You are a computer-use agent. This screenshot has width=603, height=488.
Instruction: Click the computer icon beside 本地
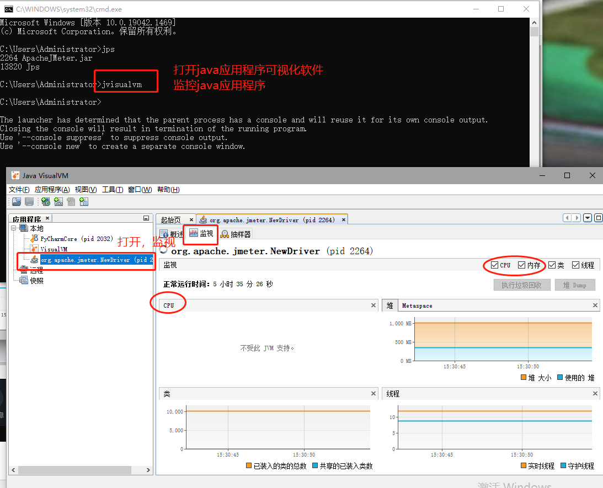(x=24, y=228)
